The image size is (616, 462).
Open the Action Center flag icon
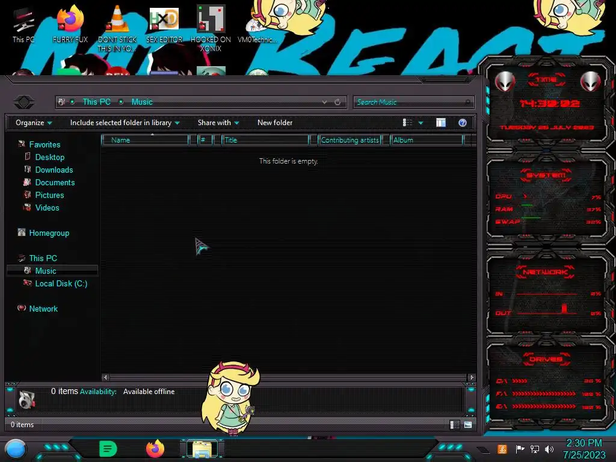tap(520, 449)
